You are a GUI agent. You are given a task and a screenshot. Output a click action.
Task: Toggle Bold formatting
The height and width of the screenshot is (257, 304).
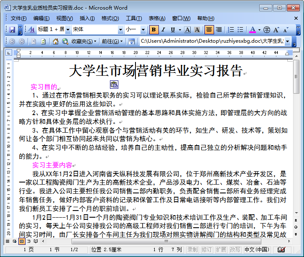154,30
